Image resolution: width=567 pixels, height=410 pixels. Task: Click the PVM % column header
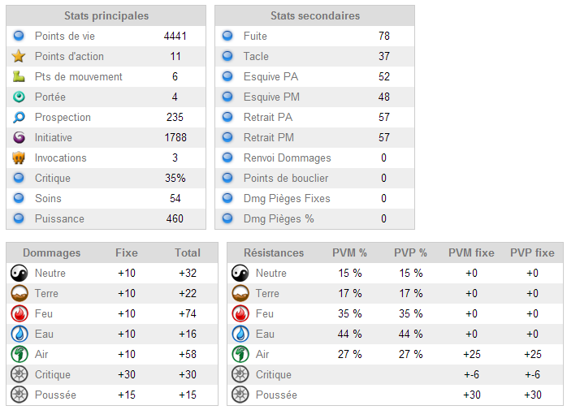[349, 252]
